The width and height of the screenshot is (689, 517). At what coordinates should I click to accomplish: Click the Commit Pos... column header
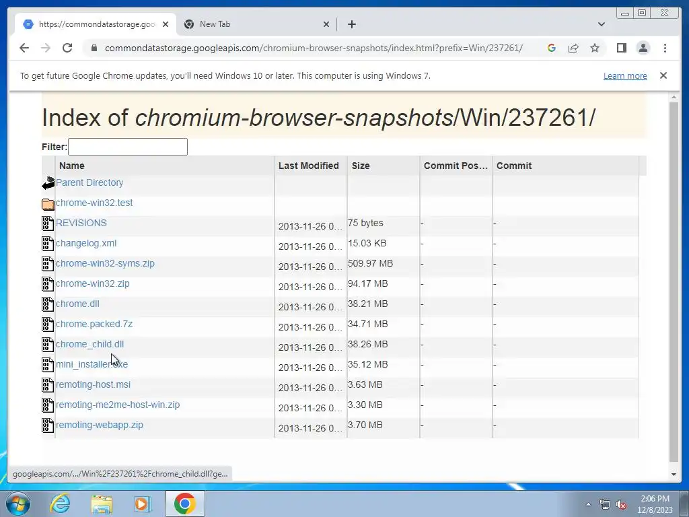click(x=456, y=166)
